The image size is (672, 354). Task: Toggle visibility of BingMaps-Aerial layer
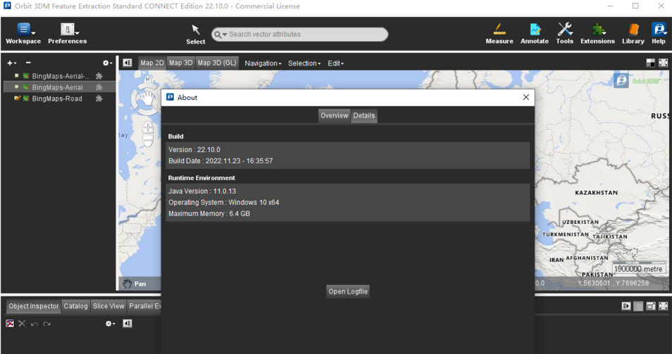pos(17,87)
